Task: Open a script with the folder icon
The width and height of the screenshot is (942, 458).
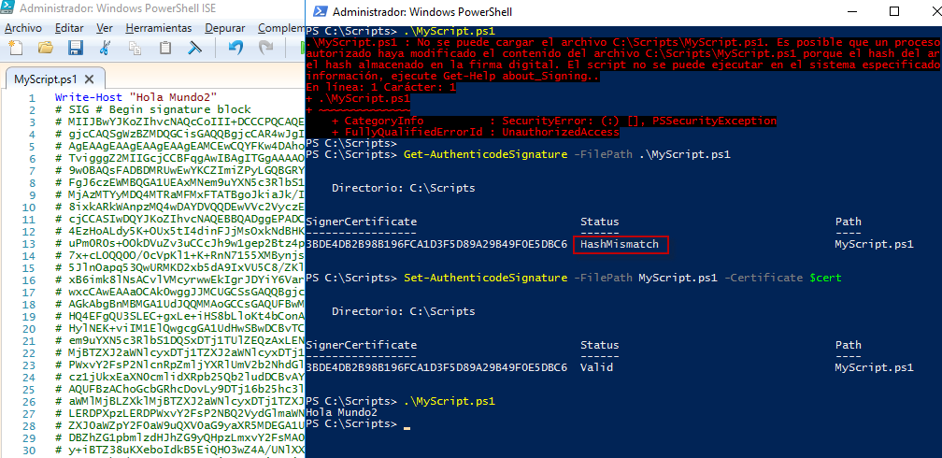Action: [x=46, y=48]
